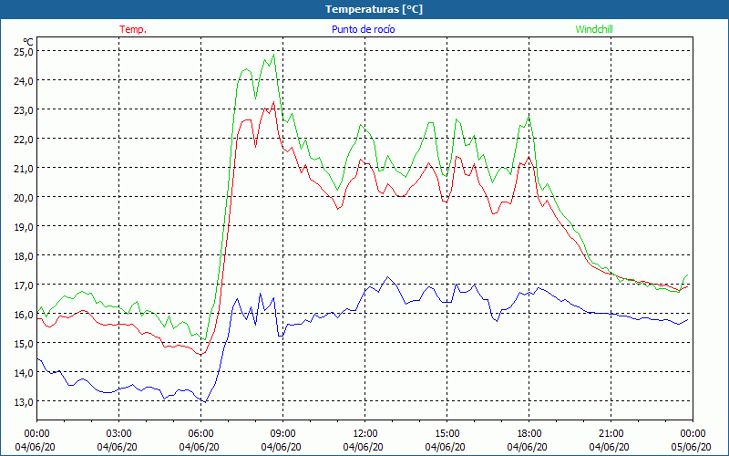Image resolution: width=729 pixels, height=456 pixels.
Task: Click the '25,0' y-axis value
Action: point(24,52)
